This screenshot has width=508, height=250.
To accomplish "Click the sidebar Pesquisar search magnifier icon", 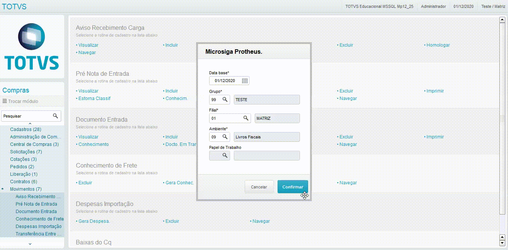I will point(55,116).
